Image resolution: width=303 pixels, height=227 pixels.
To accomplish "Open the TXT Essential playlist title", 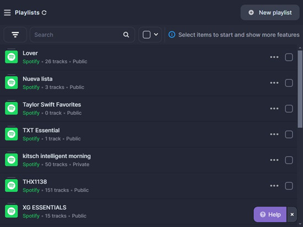I will point(41,130).
